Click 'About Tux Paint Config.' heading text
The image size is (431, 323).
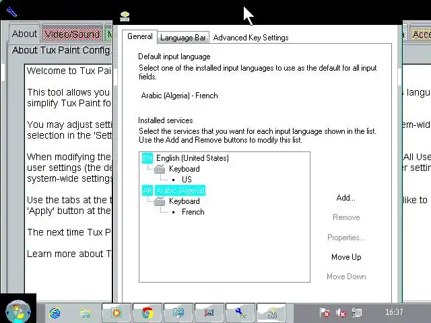tap(62, 50)
